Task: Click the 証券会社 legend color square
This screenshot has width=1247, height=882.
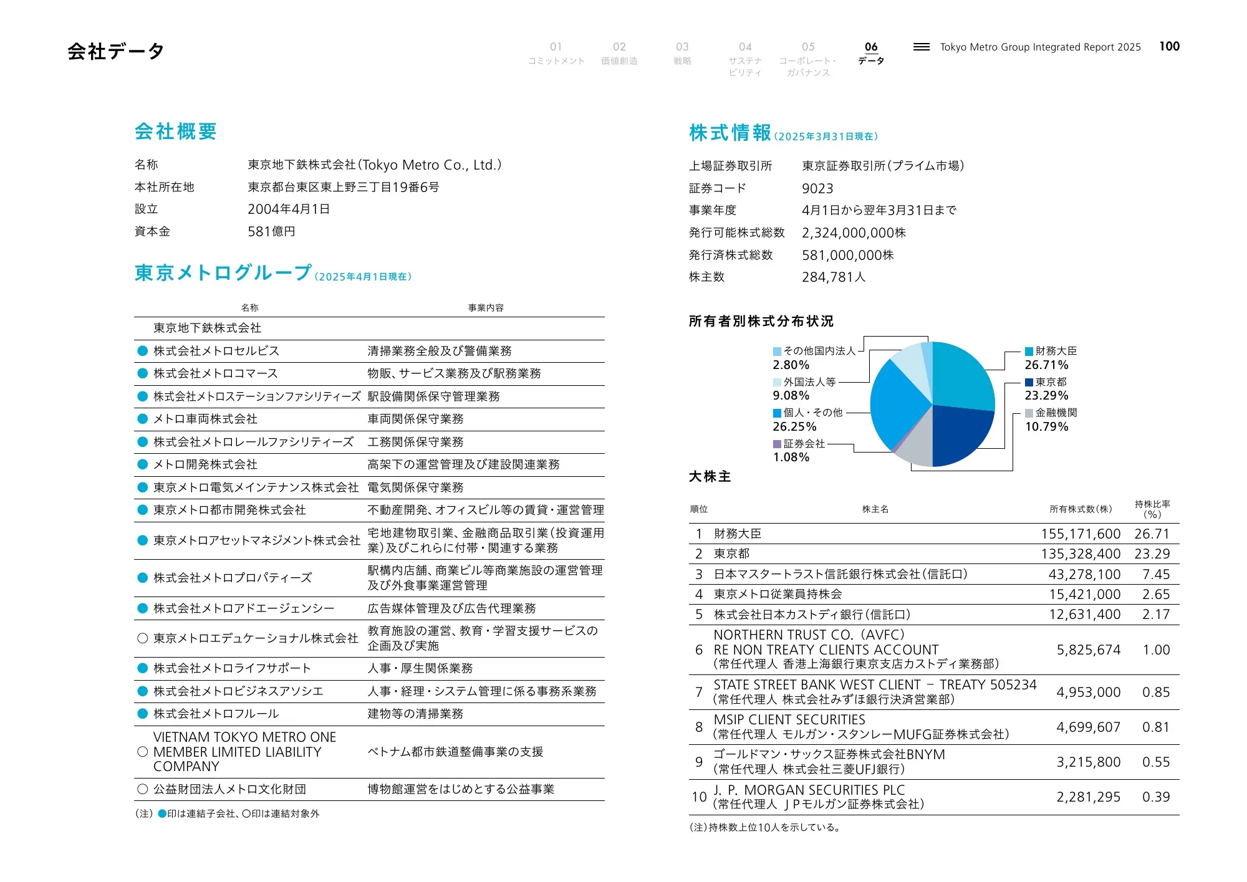Action: pos(777,444)
